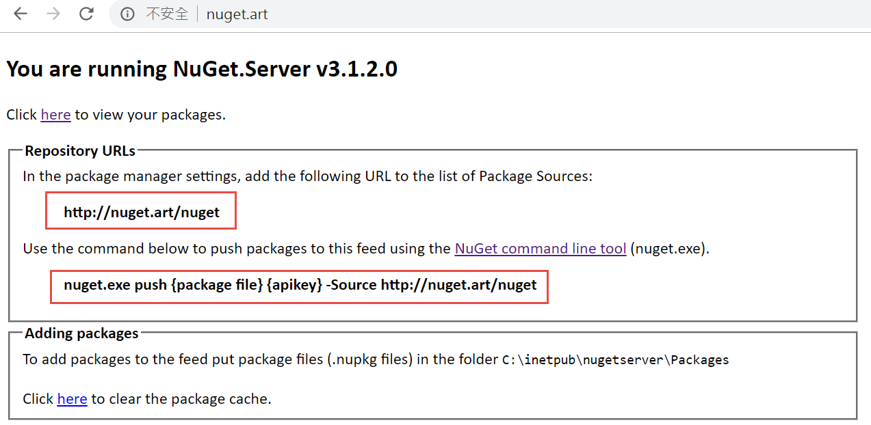Click the http://nuget.art/nuget repository URL text
Image resolution: width=871 pixels, height=425 pixels.
pyautogui.click(x=142, y=212)
